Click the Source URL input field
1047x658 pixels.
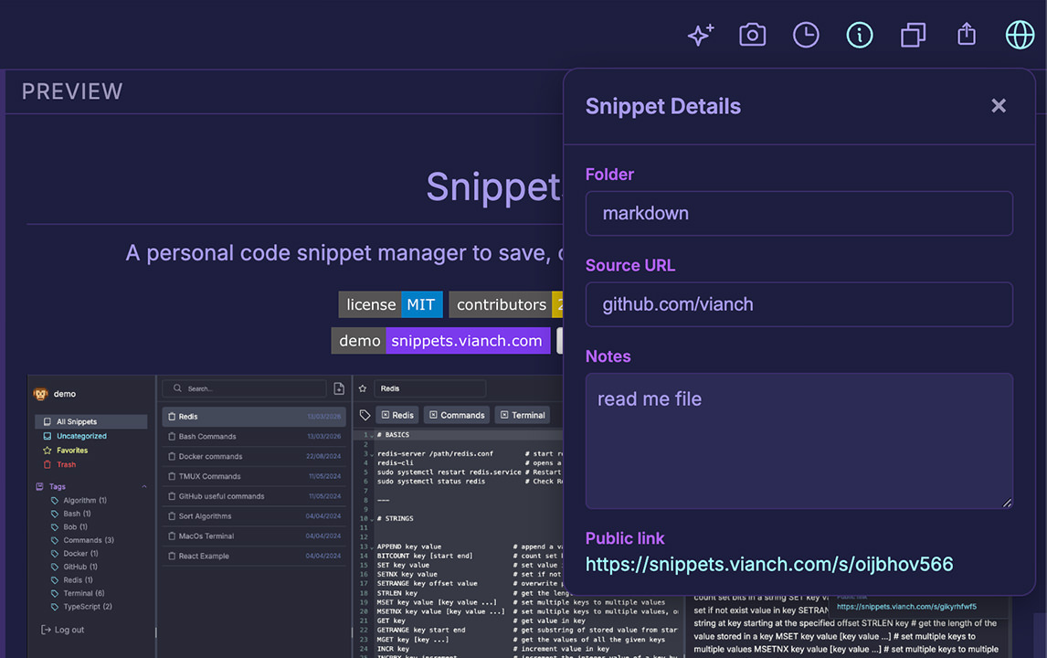click(798, 304)
